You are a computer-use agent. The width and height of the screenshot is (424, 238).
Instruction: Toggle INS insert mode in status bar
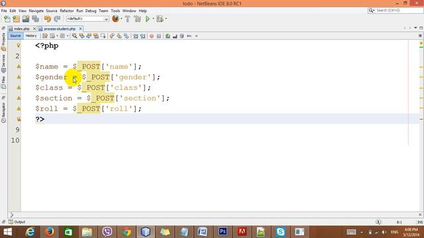tap(419, 222)
